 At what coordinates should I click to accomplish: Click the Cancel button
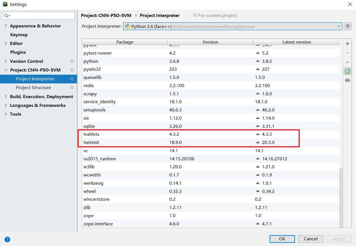tap(310, 239)
